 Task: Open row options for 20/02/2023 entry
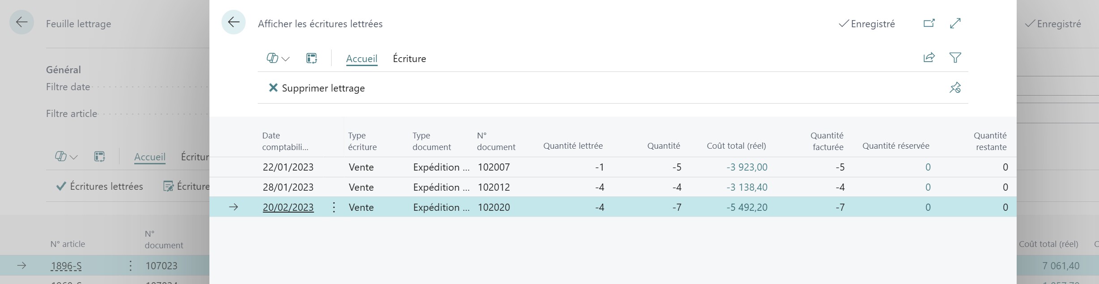coord(334,207)
